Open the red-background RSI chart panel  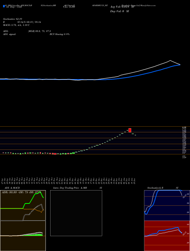[167, 236]
